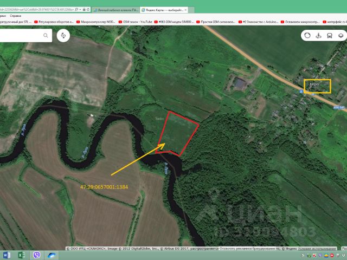347x260 pixels.
Task: Click the magnifier icon in map search box
Action: [x=46, y=35]
